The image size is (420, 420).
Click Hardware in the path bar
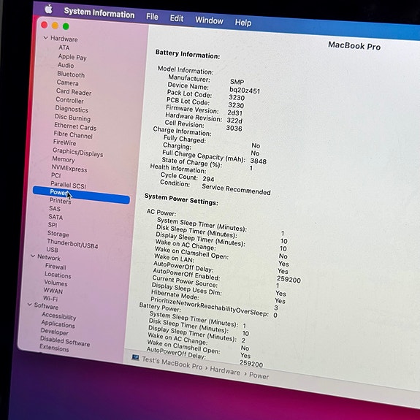(225, 370)
